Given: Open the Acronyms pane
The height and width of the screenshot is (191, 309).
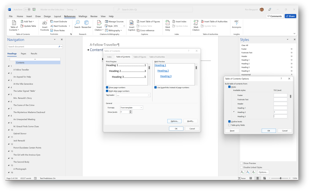Looking at the screenshot, I should 237,25.
